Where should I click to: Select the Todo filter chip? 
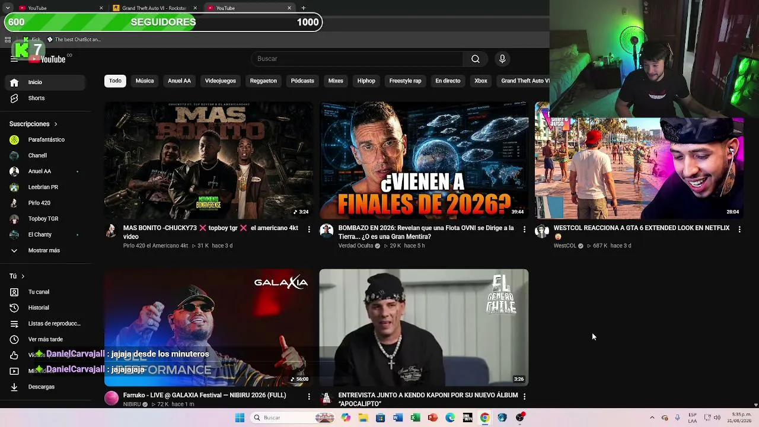point(115,81)
